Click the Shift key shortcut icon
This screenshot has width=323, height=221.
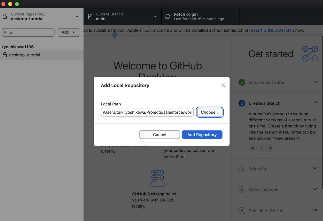(x=261, y=148)
